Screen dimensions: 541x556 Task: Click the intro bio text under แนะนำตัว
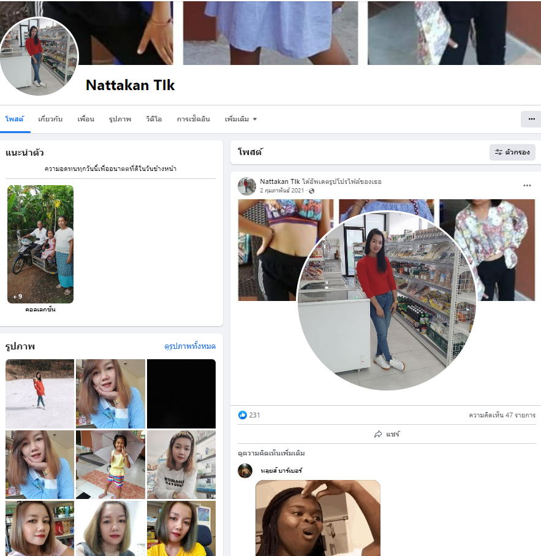tap(110, 169)
